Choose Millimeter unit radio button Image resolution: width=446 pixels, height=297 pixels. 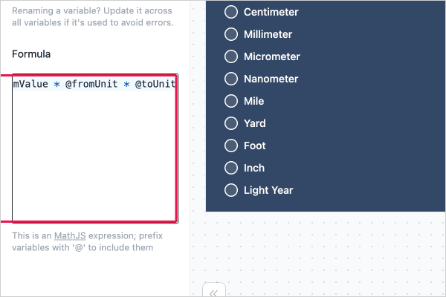coord(231,34)
